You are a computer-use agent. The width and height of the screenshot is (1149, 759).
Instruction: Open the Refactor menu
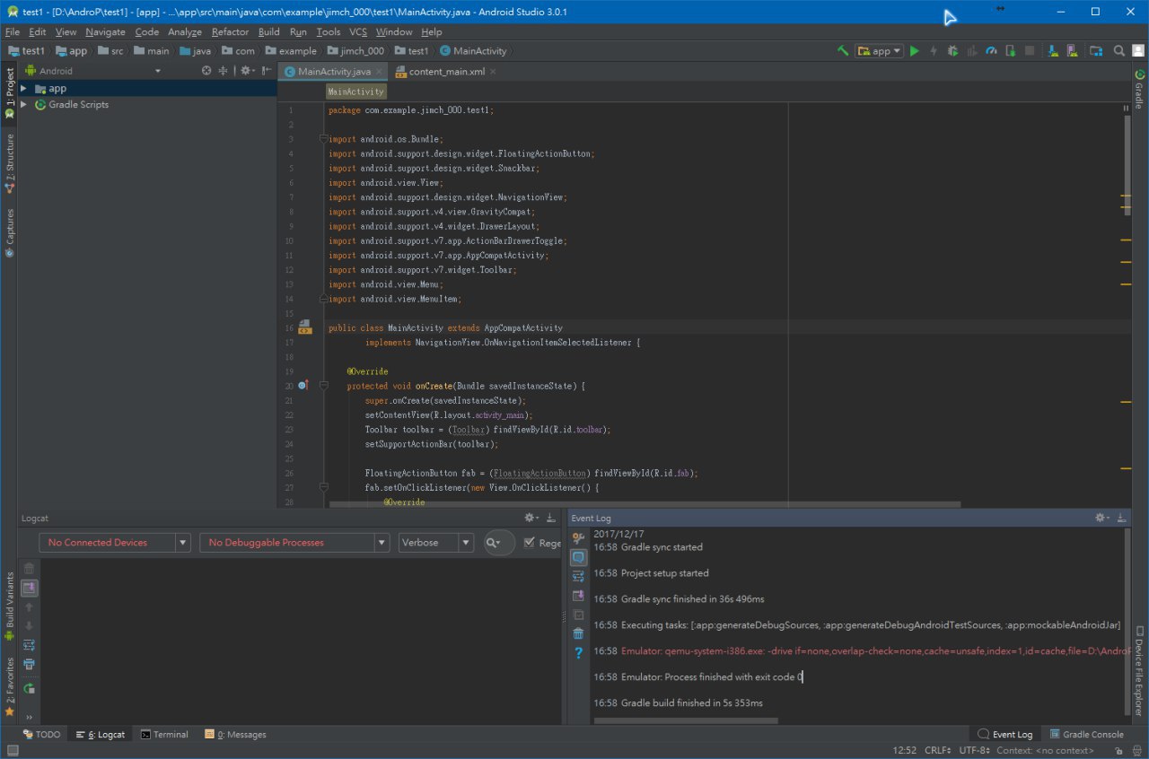point(230,31)
